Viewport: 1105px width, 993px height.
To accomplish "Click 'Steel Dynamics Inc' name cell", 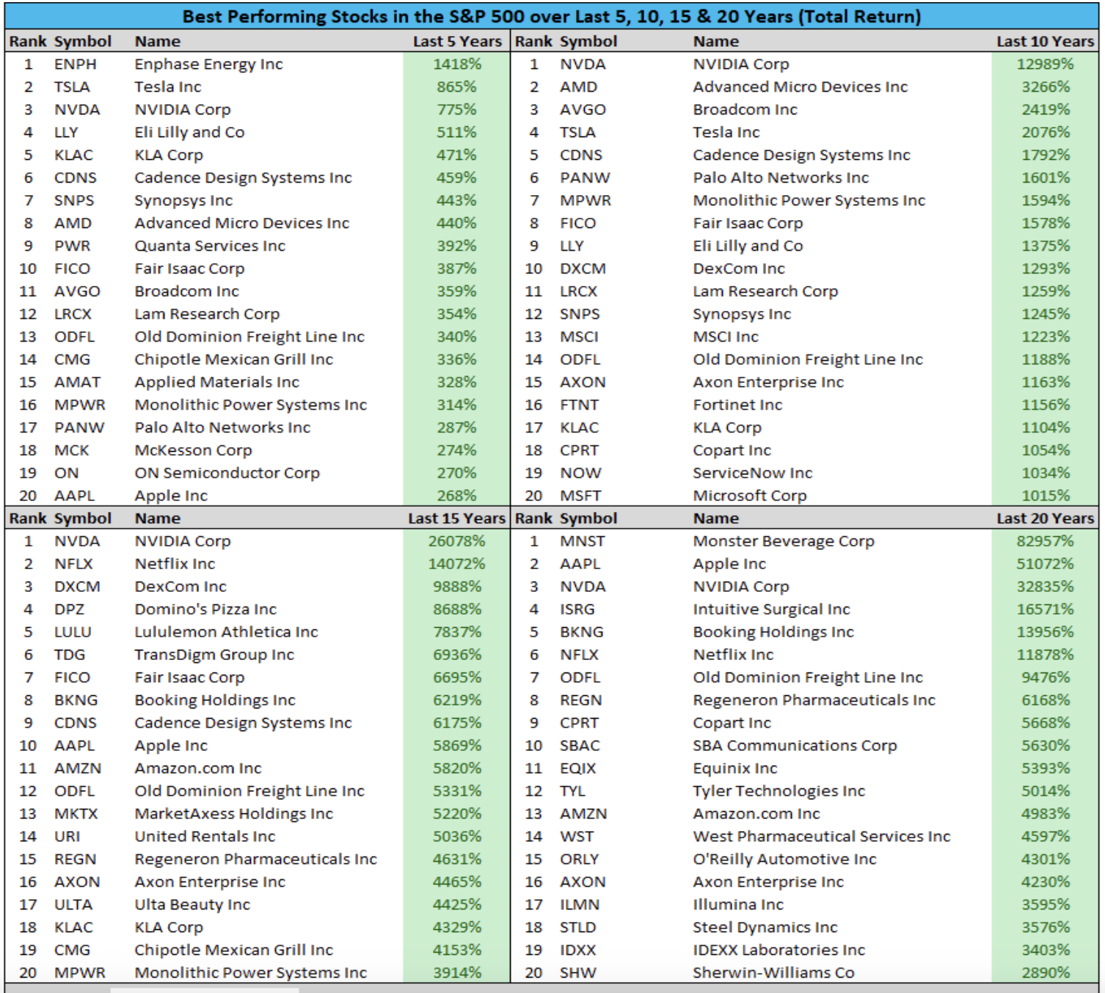I will (x=765, y=927).
